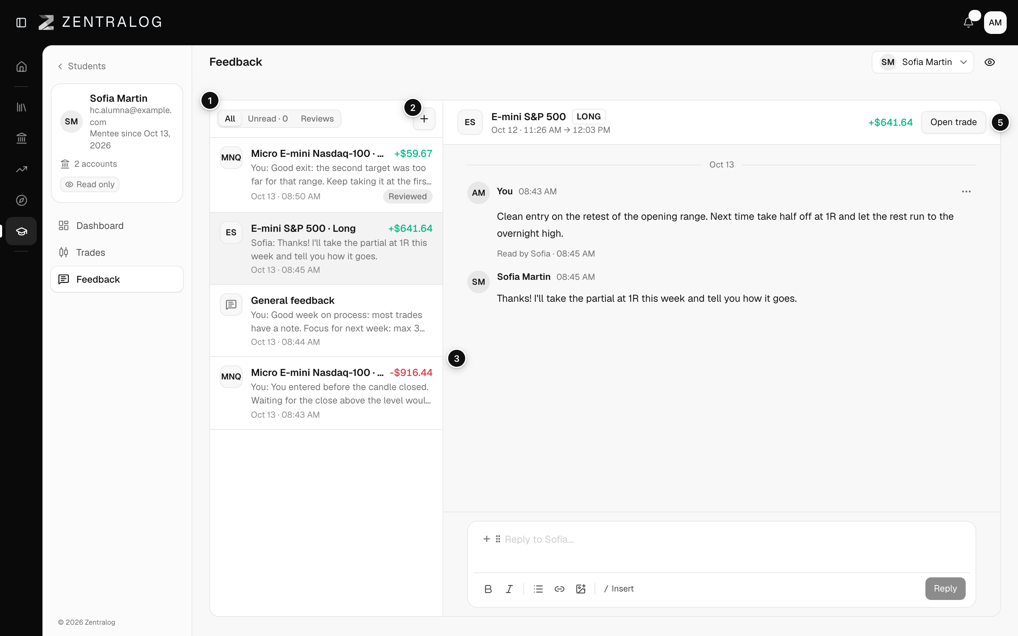Click the Reviewed status badge

(x=407, y=196)
